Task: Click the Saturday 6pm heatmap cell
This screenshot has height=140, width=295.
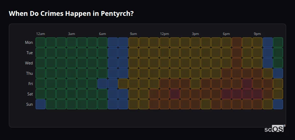Action: tap(226, 94)
